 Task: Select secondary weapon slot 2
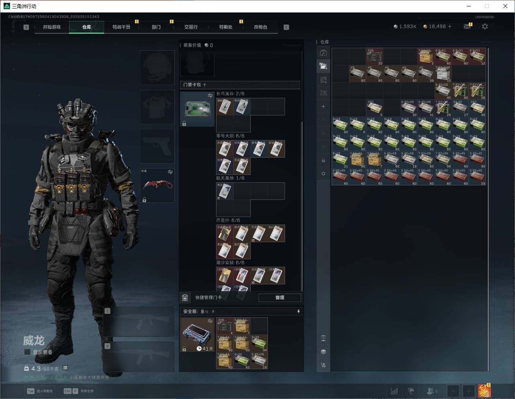tap(139, 357)
